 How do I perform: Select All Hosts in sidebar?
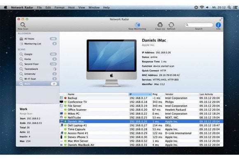tap(37, 39)
